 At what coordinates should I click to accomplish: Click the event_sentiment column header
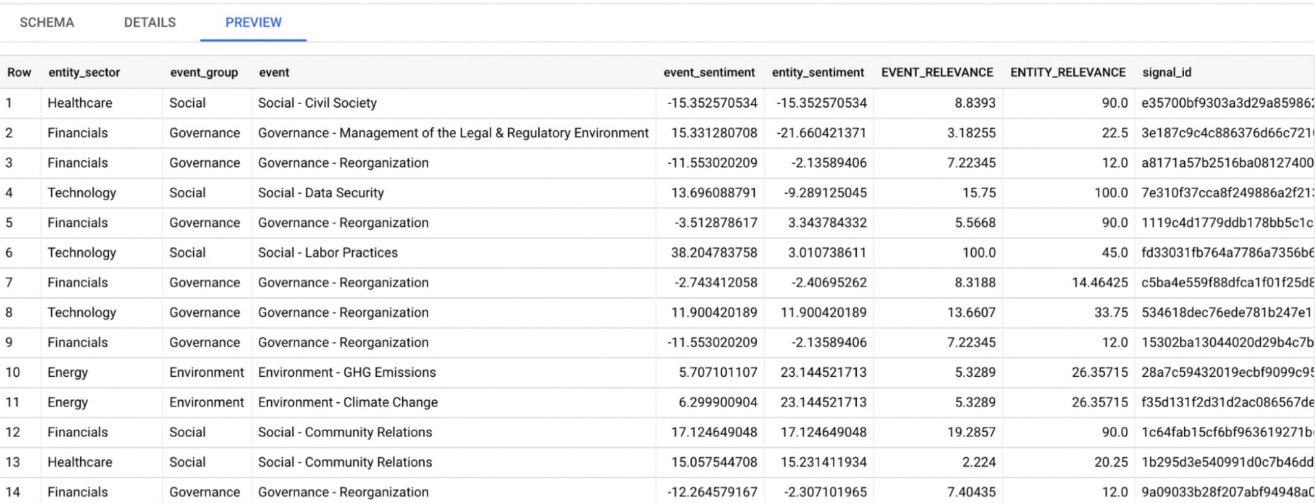coord(708,73)
